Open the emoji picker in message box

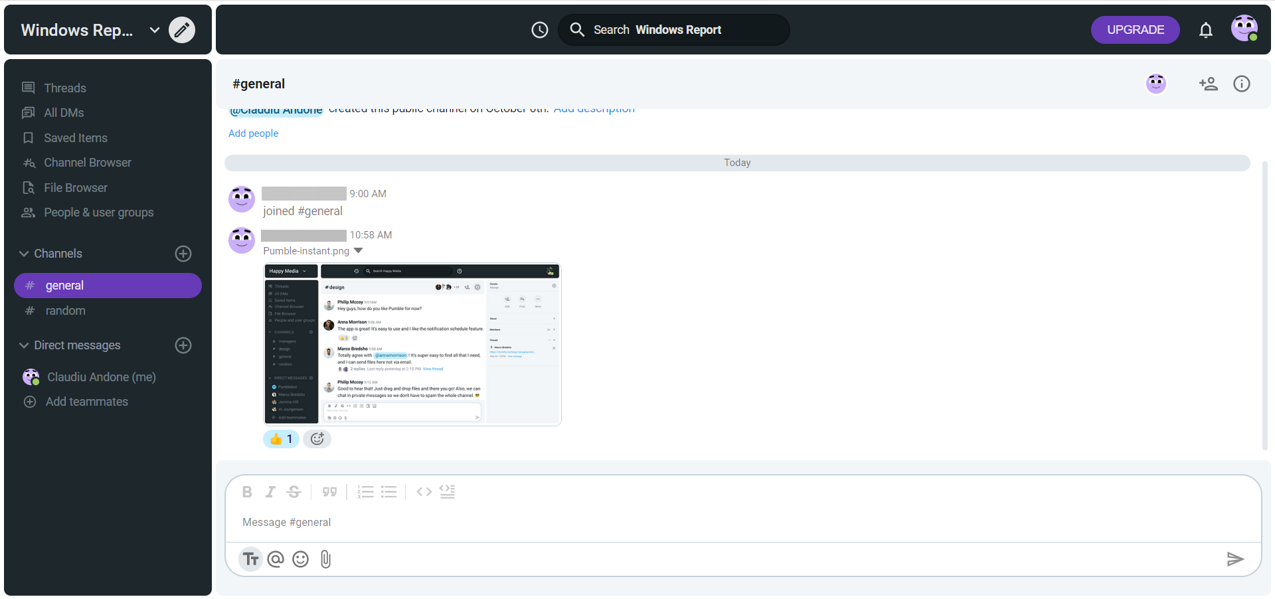tap(301, 559)
